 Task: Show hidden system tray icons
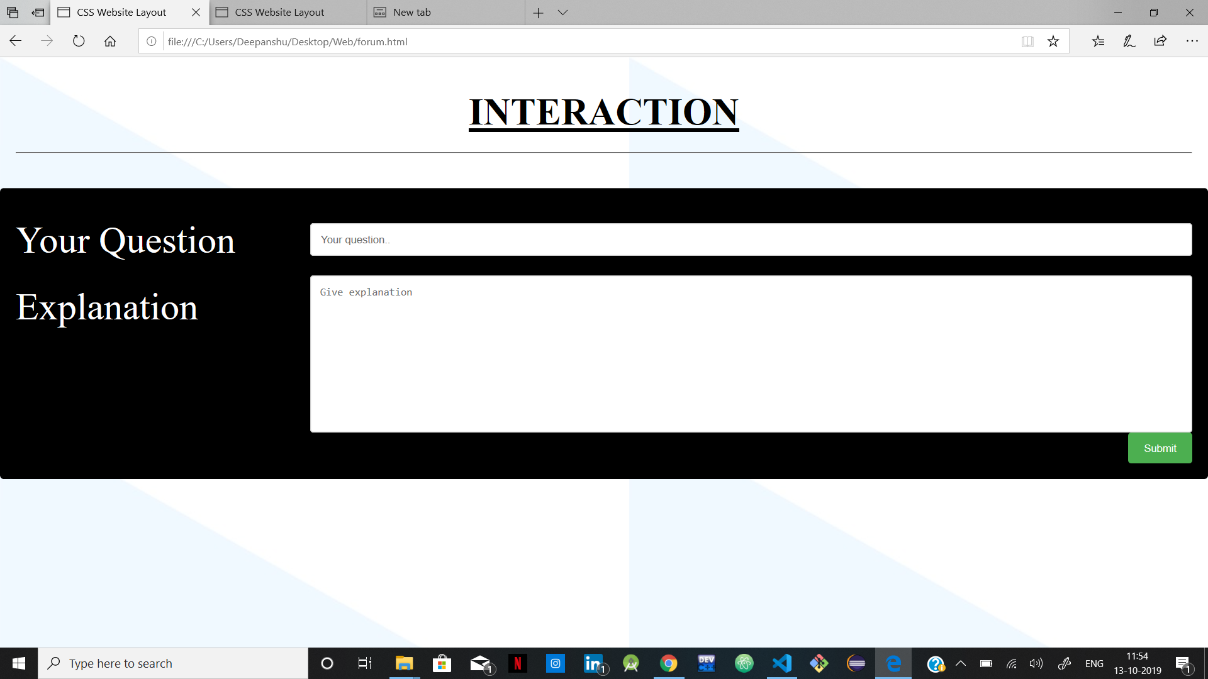tap(961, 663)
